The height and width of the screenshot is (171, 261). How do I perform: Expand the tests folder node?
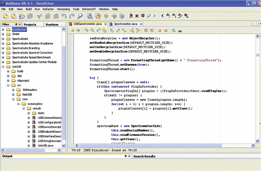(29, 113)
